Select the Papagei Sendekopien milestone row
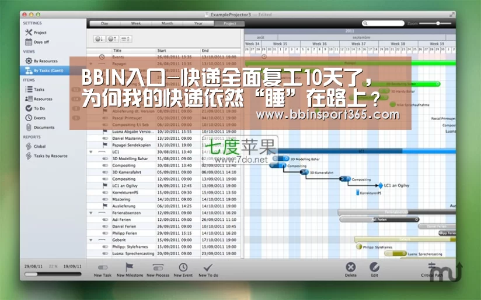481x300 pixels. pyautogui.click(x=164, y=145)
